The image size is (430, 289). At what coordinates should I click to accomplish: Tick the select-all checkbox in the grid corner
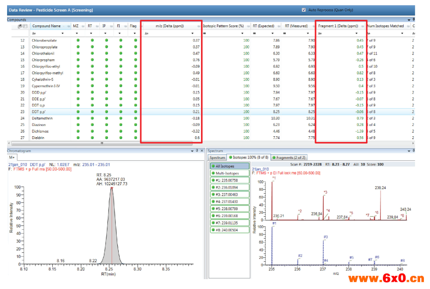click(25, 26)
